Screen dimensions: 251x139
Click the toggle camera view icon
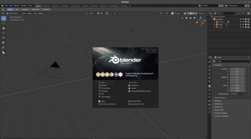click(187, 18)
